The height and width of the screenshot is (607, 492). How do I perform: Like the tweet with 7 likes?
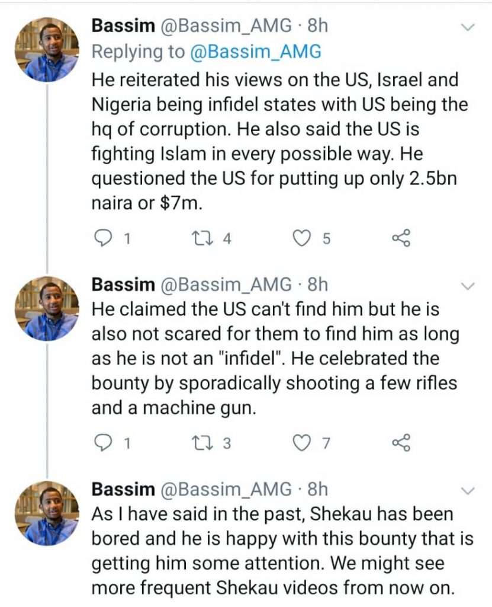coord(303,442)
